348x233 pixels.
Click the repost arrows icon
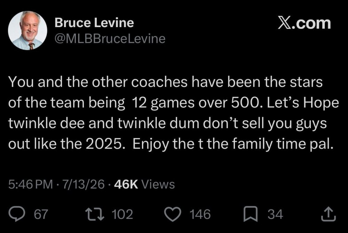coord(95,214)
